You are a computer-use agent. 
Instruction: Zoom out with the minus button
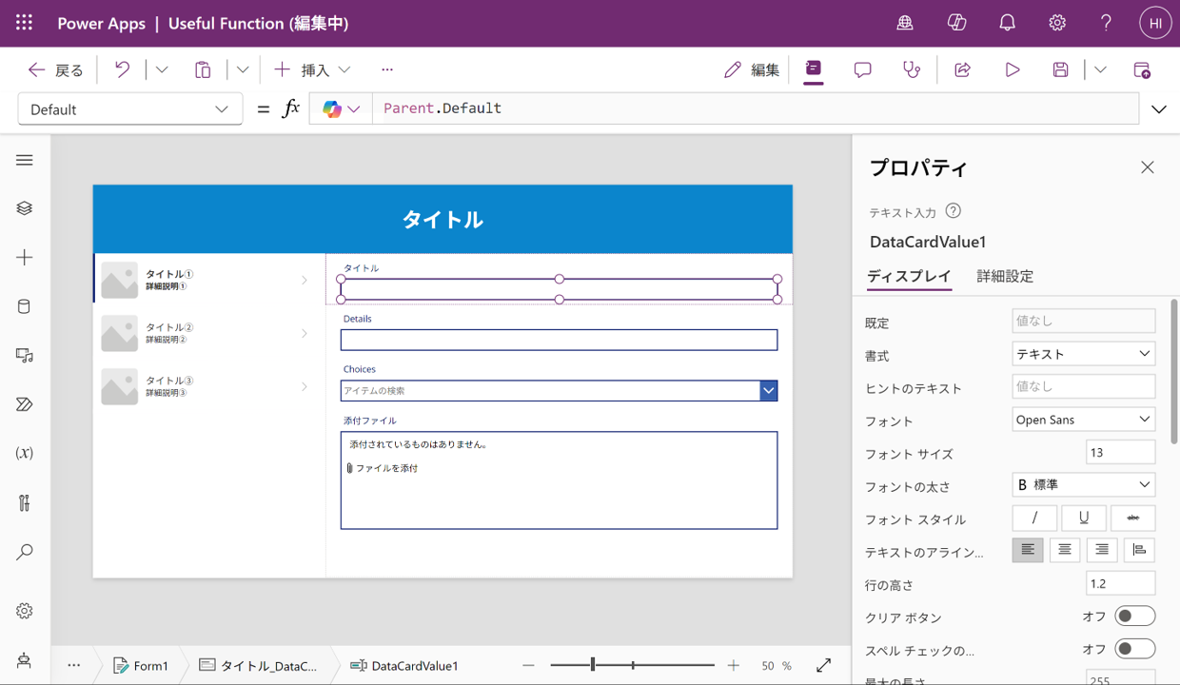[529, 666]
